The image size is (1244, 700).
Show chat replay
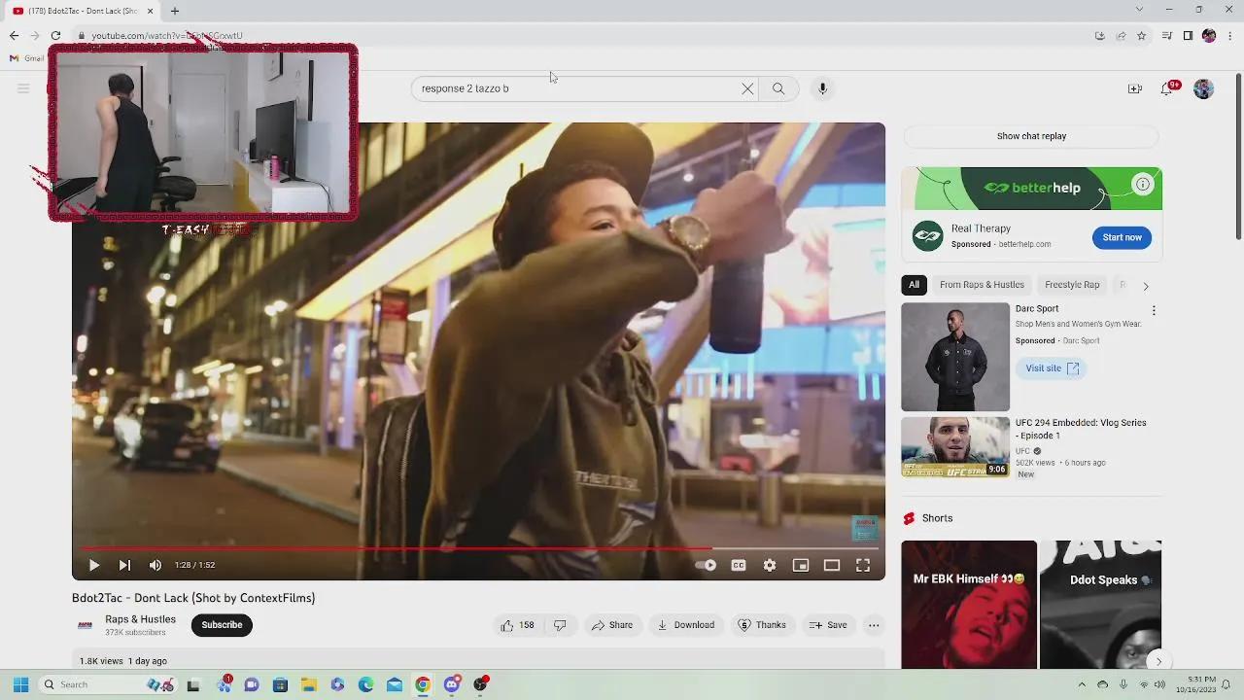1031,136
